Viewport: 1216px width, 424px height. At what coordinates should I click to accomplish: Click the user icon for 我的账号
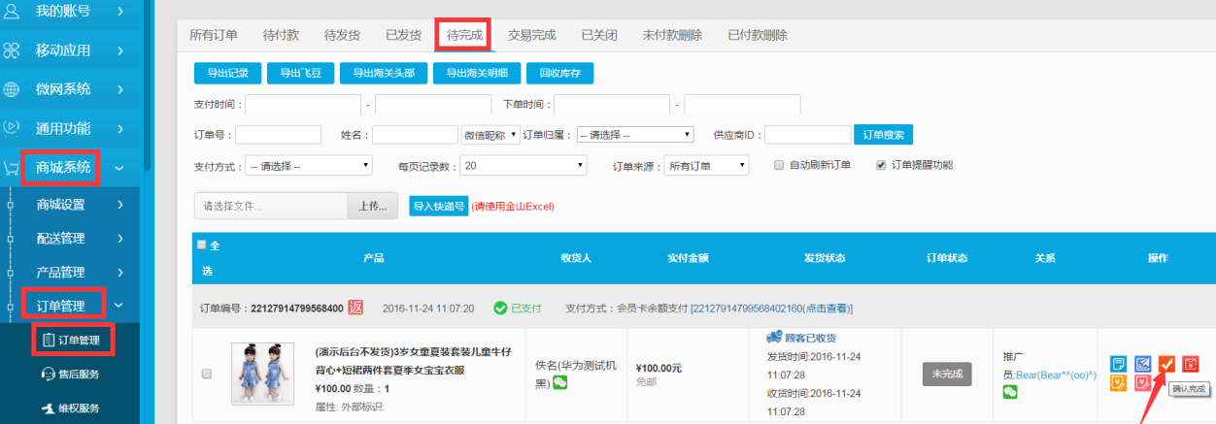tap(12, 12)
